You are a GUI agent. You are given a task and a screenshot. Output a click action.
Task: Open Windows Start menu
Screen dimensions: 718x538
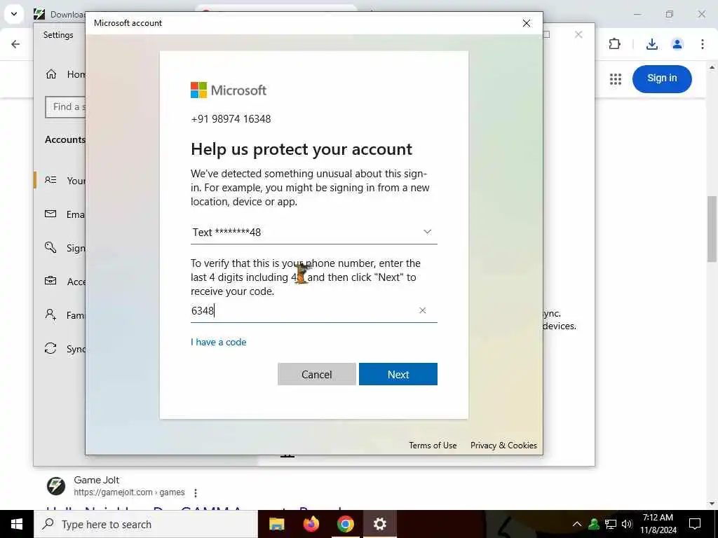pos(17,524)
